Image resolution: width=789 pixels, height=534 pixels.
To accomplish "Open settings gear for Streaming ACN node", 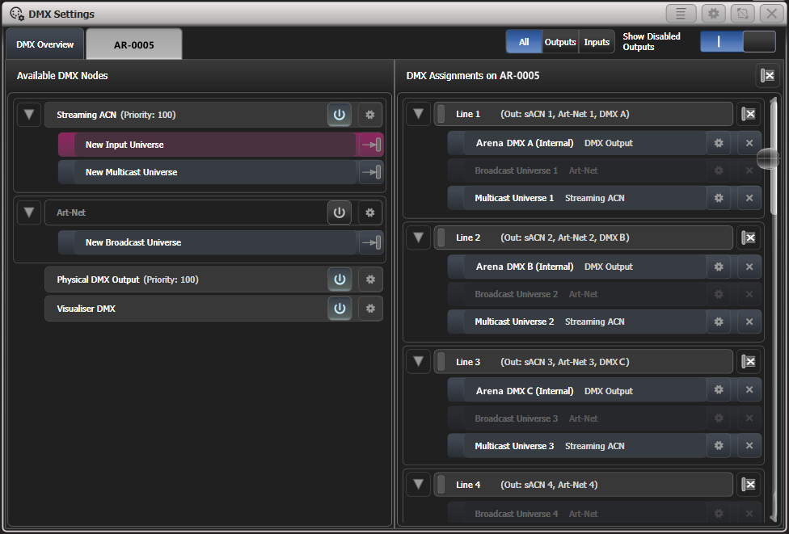I will [x=369, y=115].
